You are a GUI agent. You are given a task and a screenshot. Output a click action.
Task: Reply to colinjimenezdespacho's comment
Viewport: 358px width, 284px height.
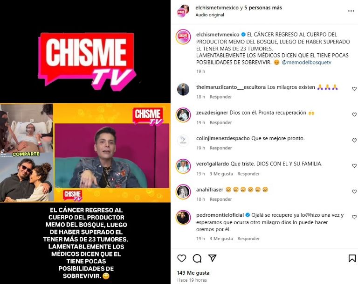point(220,148)
